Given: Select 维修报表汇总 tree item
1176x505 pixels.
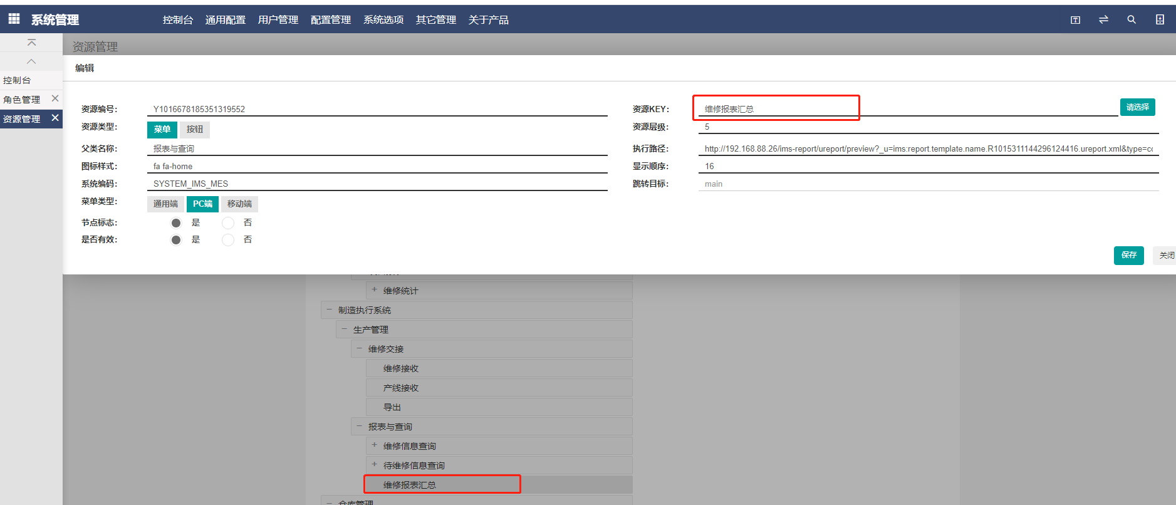Looking at the screenshot, I should pos(499,485).
